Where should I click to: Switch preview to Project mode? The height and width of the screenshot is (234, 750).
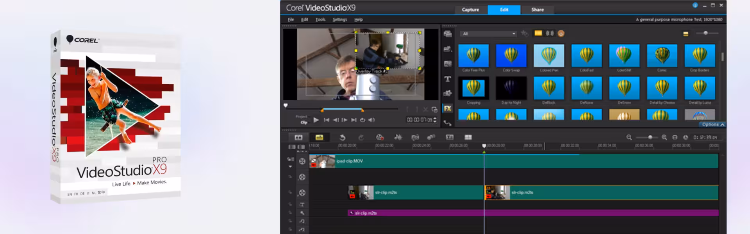coord(302,117)
